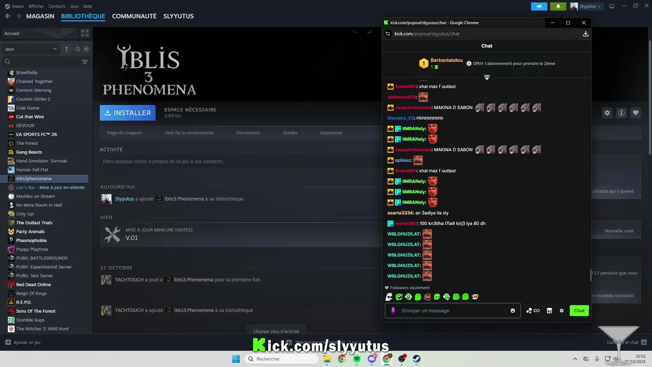
Task: Click Chrome install app icon in Kick popup
Action: point(585,34)
